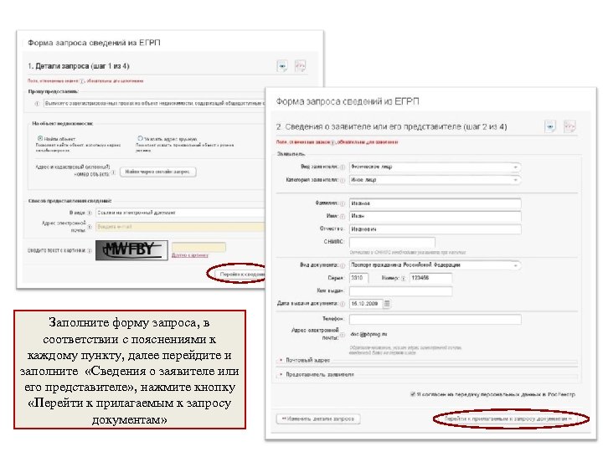The height and width of the screenshot is (452, 603).
Task: Expand the Представитель заявителя section
Action: [x=320, y=374]
